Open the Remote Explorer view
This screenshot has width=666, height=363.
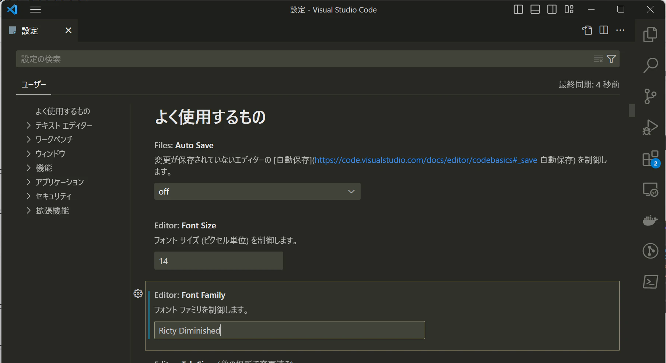coord(650,189)
